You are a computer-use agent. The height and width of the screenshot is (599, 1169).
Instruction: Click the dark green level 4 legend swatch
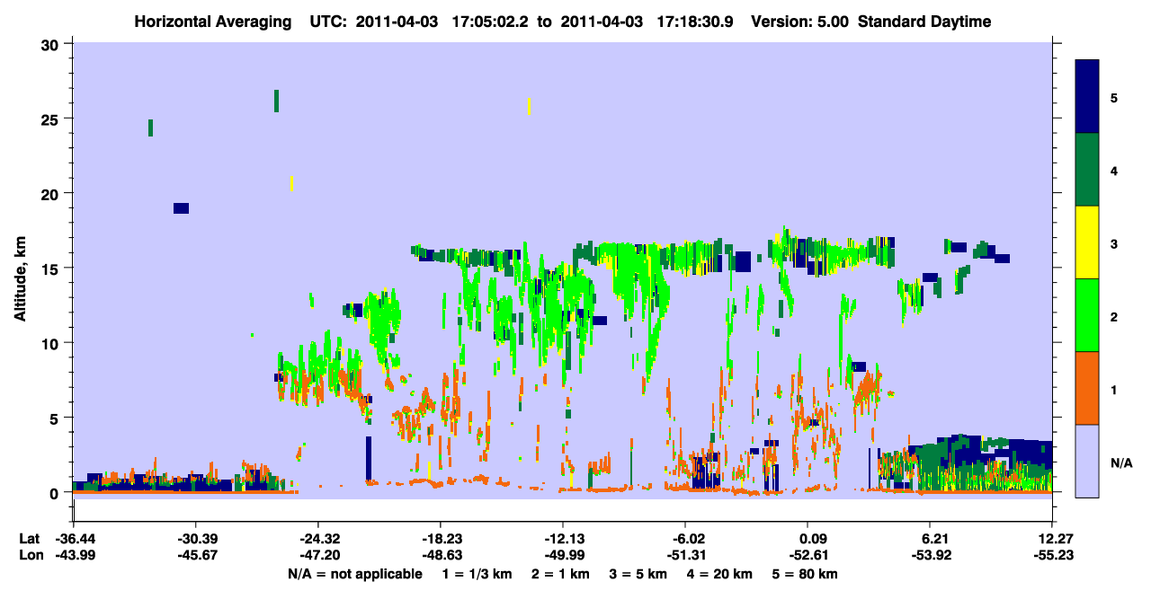pyautogui.click(x=1087, y=170)
